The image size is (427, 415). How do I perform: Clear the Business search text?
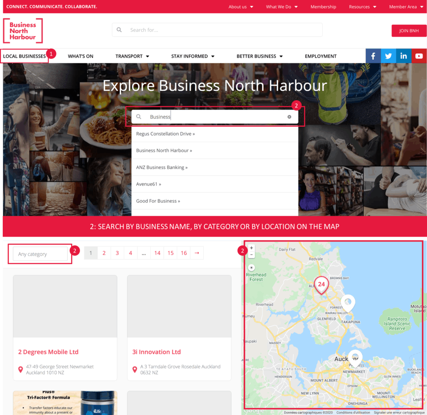click(289, 117)
